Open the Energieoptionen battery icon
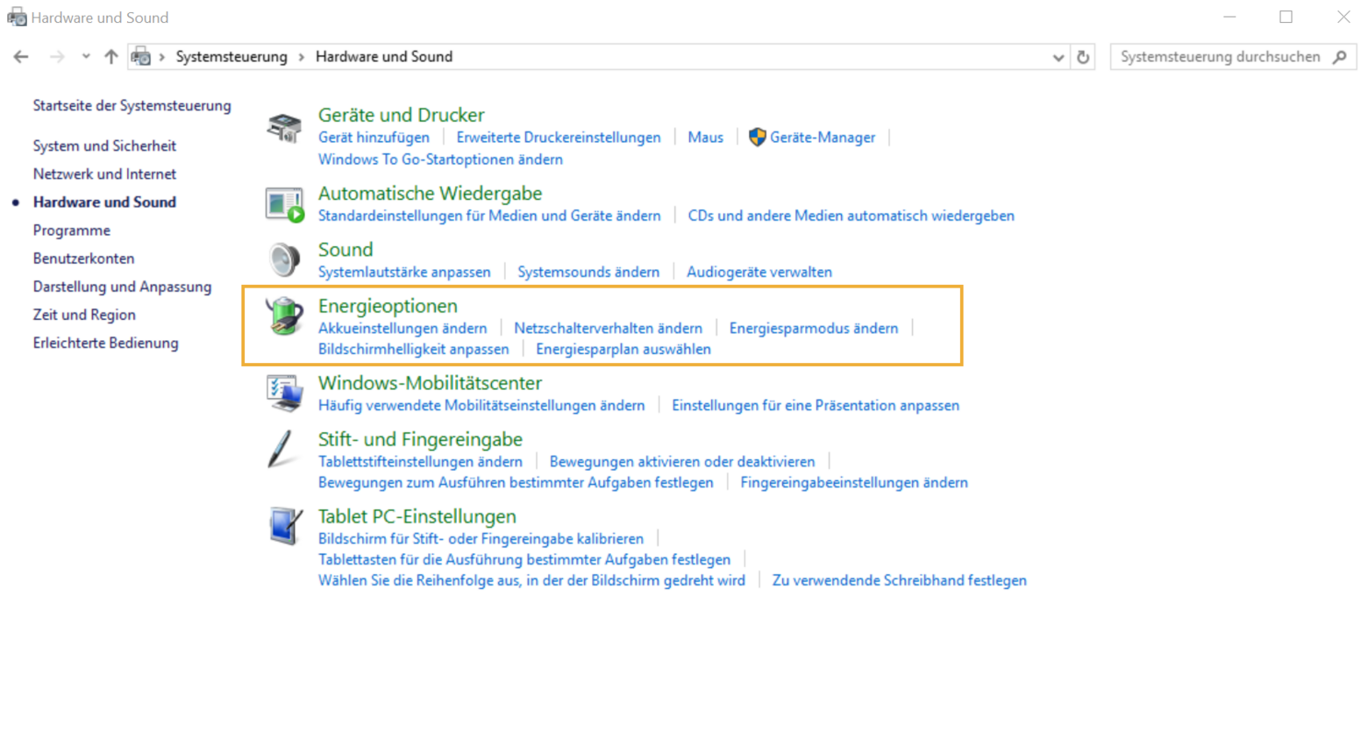The width and height of the screenshot is (1368, 731). point(283,316)
